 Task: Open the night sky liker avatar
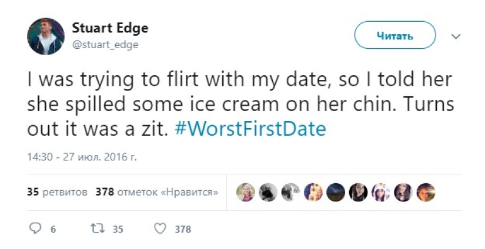(x=336, y=192)
